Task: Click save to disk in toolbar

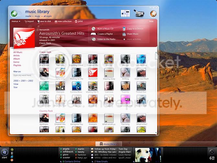Action: (44, 21)
